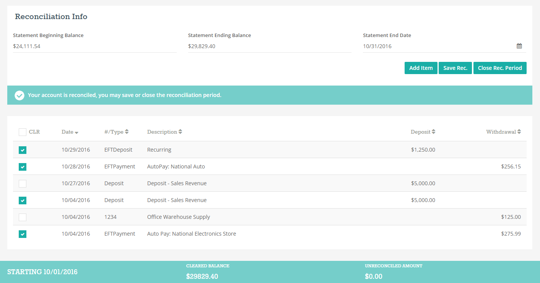Screen dimensions: 540x283
Task: Edit the Statement Beginning Balance field
Action: (x=94, y=46)
